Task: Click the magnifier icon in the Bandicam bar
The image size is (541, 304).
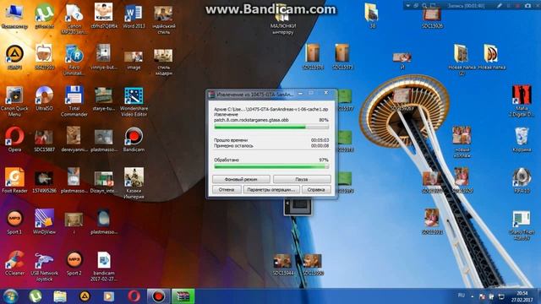Action: (424, 6)
